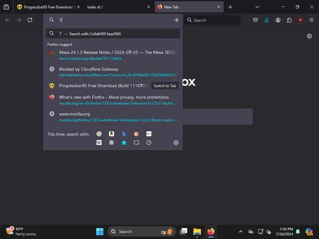Search history using clock icon
This screenshot has width=319, height=239.
(x=149, y=143)
